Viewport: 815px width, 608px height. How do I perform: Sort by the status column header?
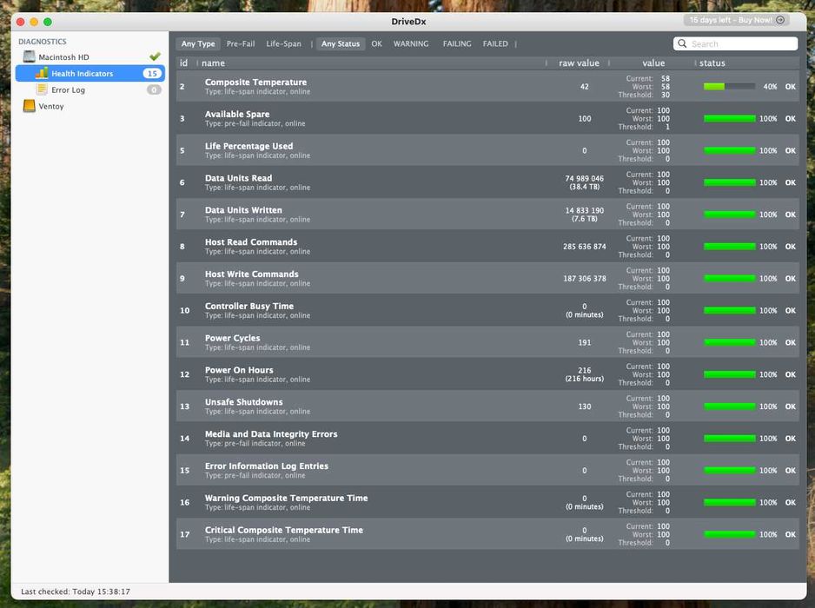(712, 63)
